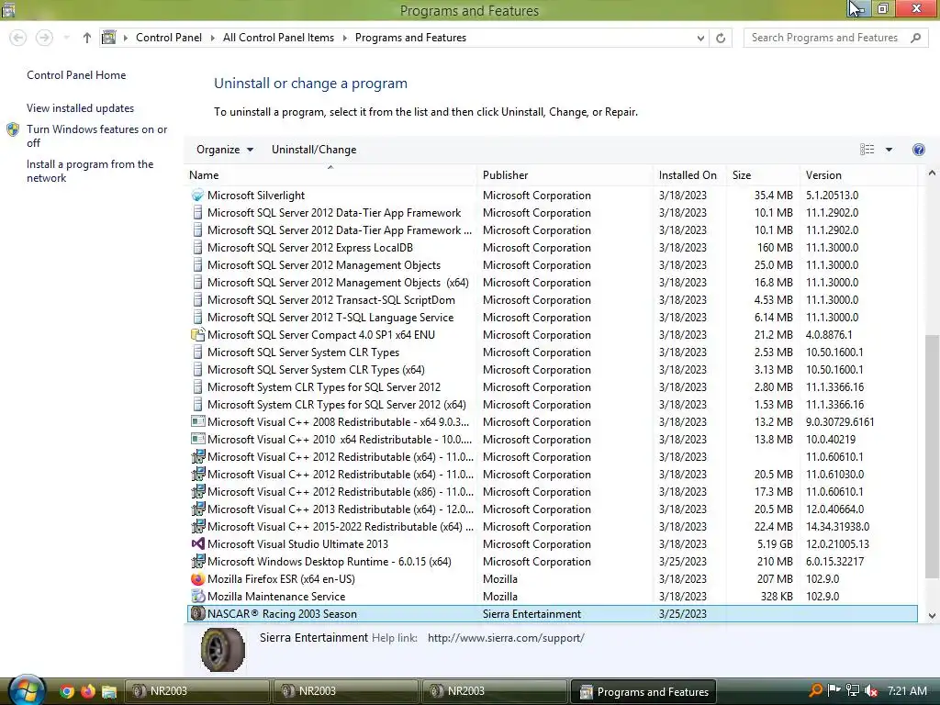Click the scrollbar down arrow
The height and width of the screenshot is (705, 940).
(x=932, y=616)
